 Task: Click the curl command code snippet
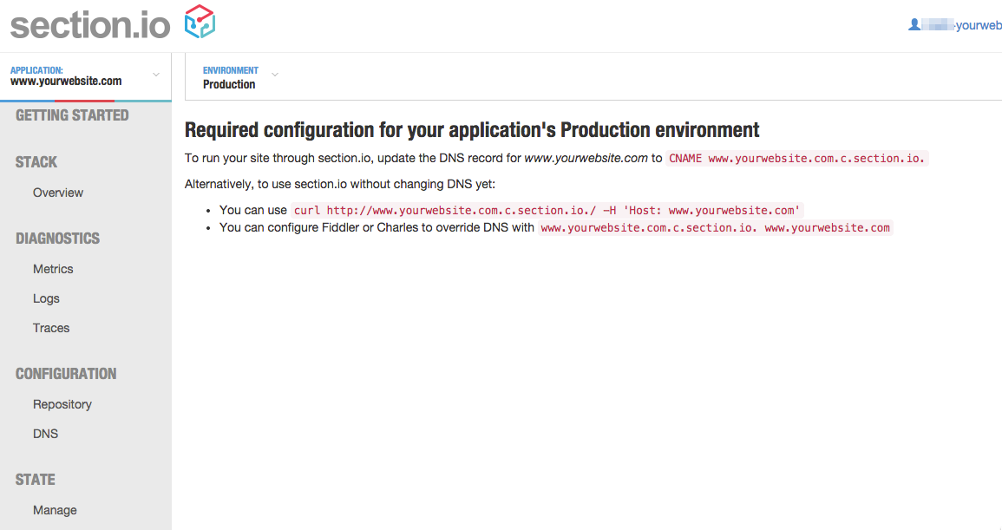[547, 211]
